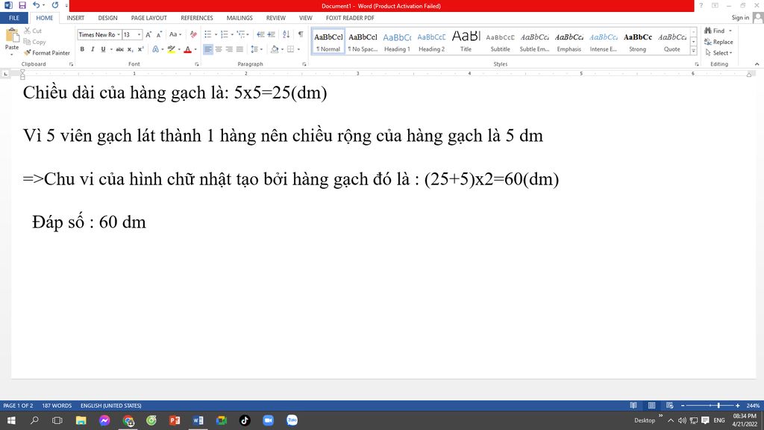Apply Text Effects and Typography
Screen dimensions: 764x430
pos(155,49)
